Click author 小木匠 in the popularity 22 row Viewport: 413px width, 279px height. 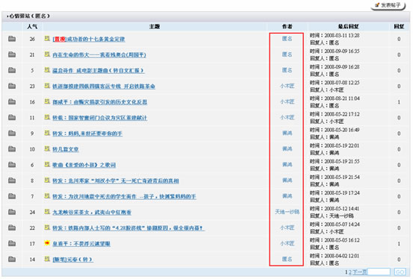287,228
